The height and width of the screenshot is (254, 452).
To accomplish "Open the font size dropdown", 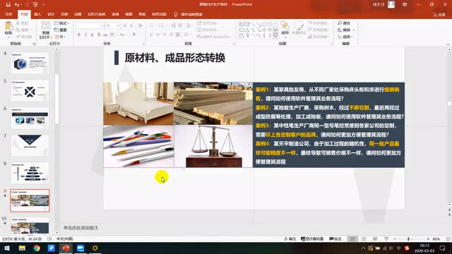I will pyautogui.click(x=118, y=25).
